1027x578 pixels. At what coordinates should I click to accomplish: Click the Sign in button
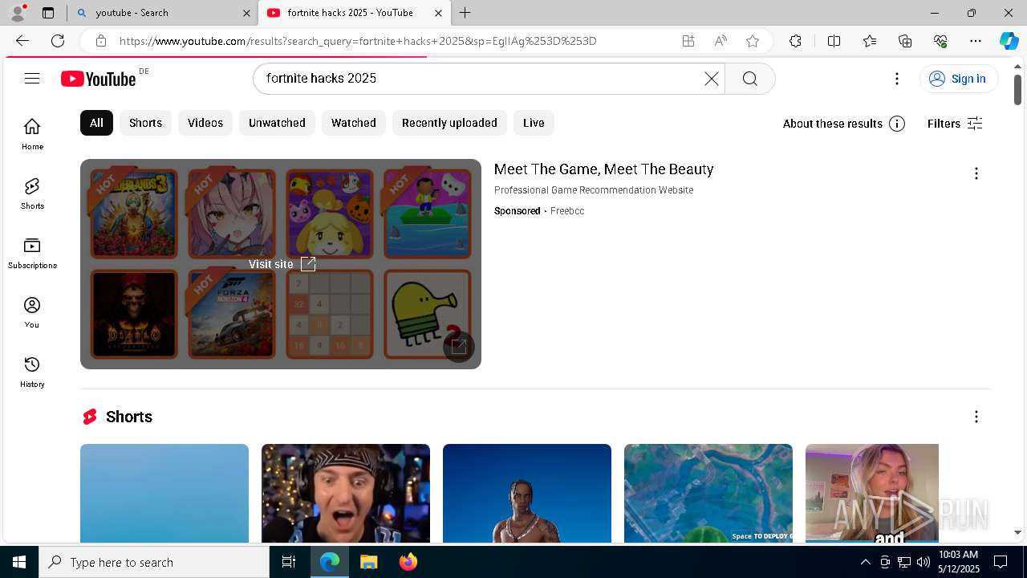click(x=959, y=78)
